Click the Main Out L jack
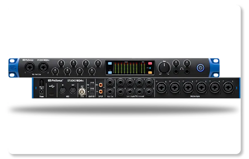This screenshot has height=159, width=249. [110, 82]
